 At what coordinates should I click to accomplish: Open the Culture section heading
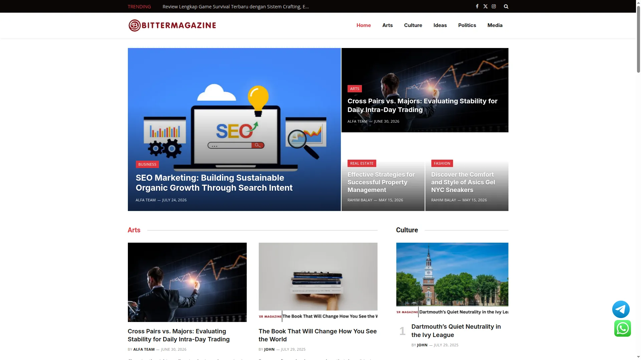tap(407, 230)
